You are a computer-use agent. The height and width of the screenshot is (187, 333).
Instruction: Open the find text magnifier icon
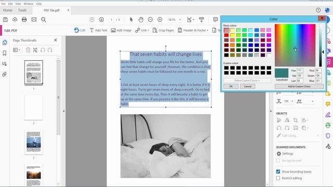pyautogui.click(x=44, y=20)
